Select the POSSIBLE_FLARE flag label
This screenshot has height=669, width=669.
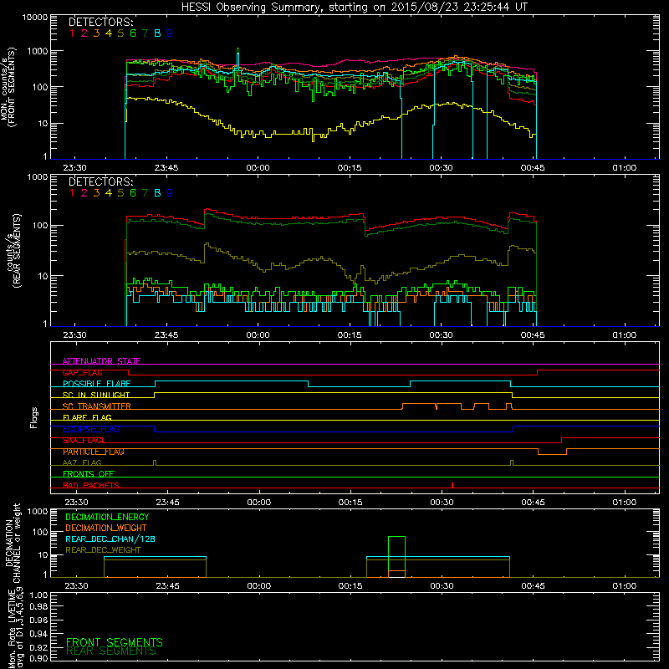pyautogui.click(x=96, y=384)
